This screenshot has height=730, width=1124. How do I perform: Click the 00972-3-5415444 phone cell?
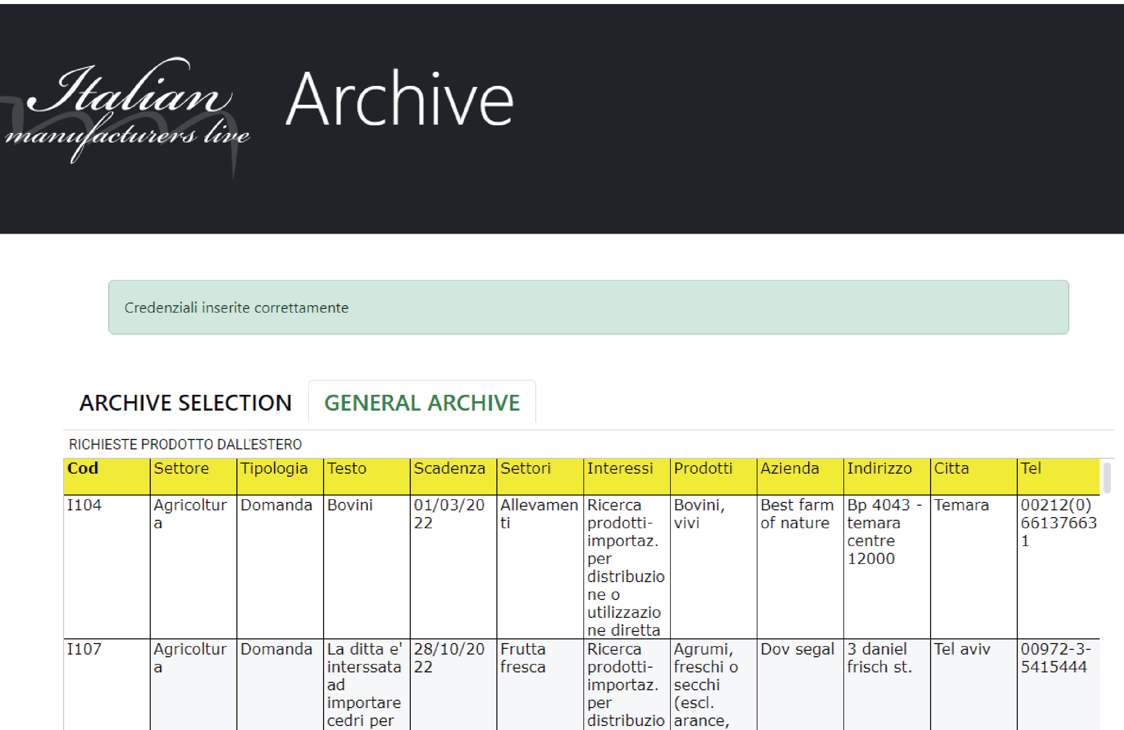click(x=1058, y=685)
